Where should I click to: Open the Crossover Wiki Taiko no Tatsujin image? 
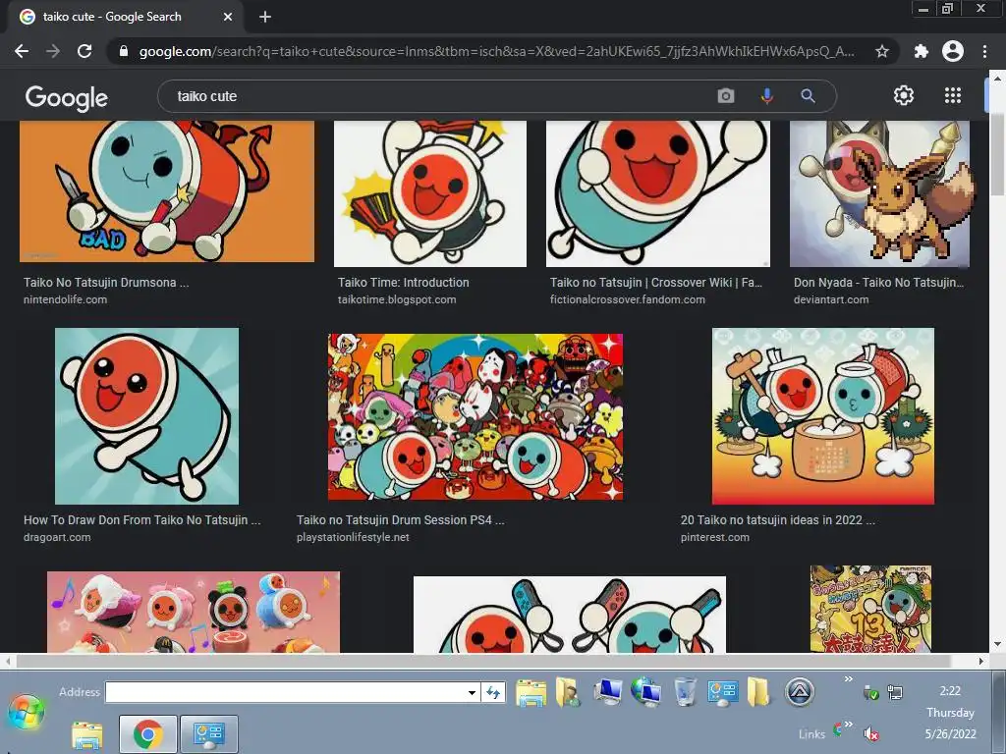click(x=657, y=193)
